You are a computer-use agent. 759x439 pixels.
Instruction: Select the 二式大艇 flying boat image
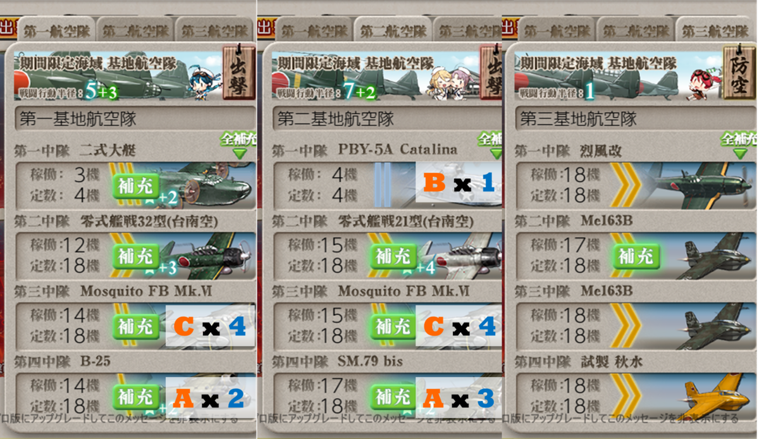pyautogui.click(x=207, y=185)
